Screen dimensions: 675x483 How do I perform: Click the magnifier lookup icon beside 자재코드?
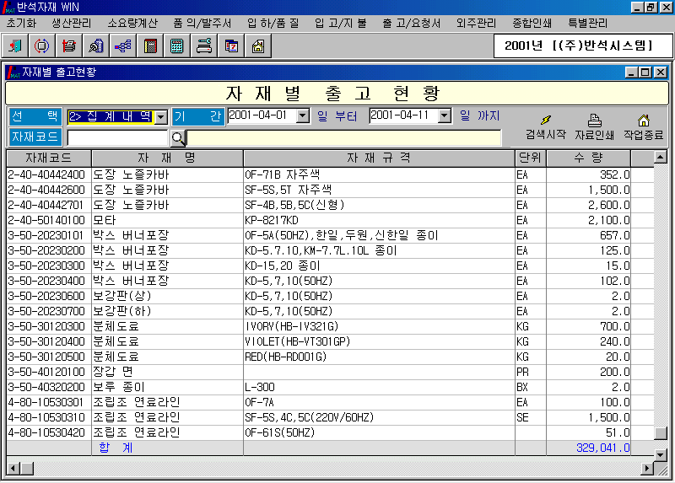tap(177, 137)
